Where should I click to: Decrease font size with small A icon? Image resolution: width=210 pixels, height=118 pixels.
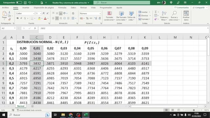[47, 13]
